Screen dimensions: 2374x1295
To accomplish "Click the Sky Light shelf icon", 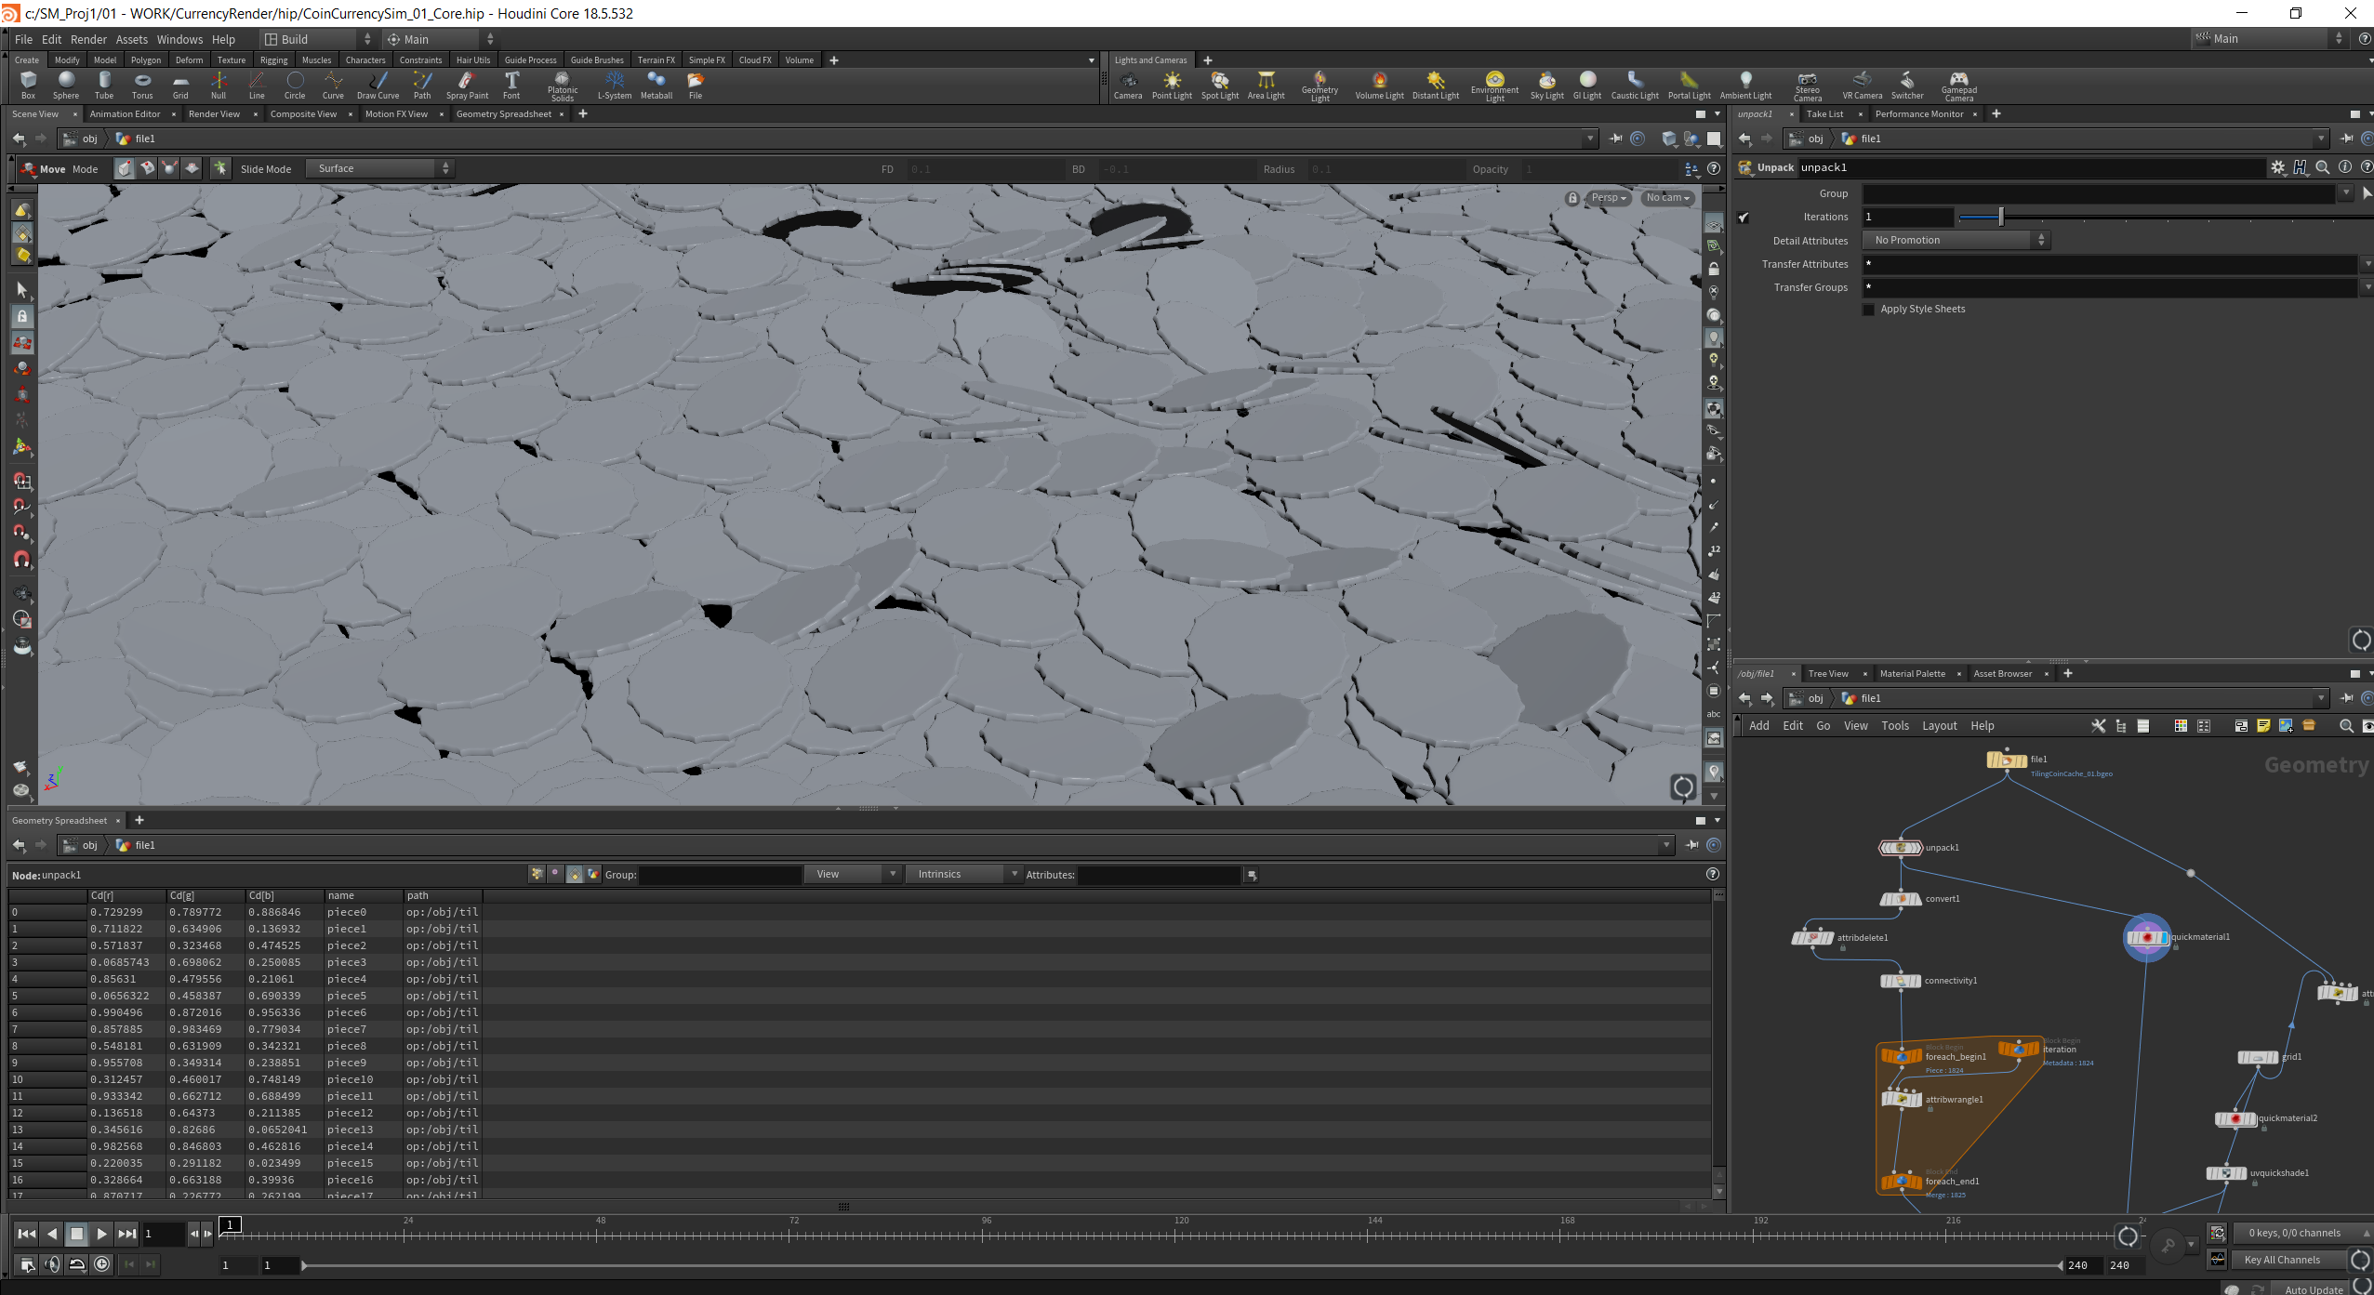I will (1546, 85).
